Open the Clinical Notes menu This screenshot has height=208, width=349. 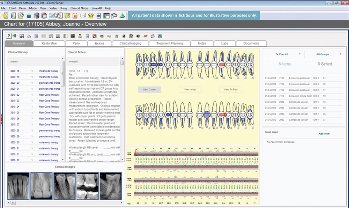pos(79,8)
